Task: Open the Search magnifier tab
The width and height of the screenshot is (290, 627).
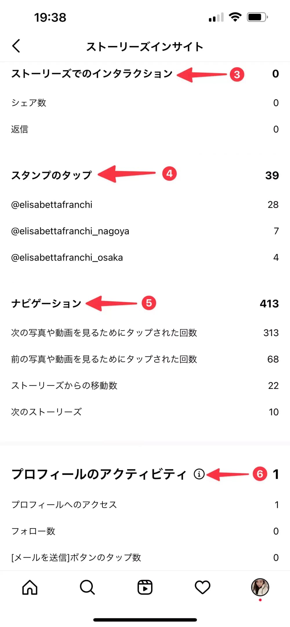Action: click(87, 587)
